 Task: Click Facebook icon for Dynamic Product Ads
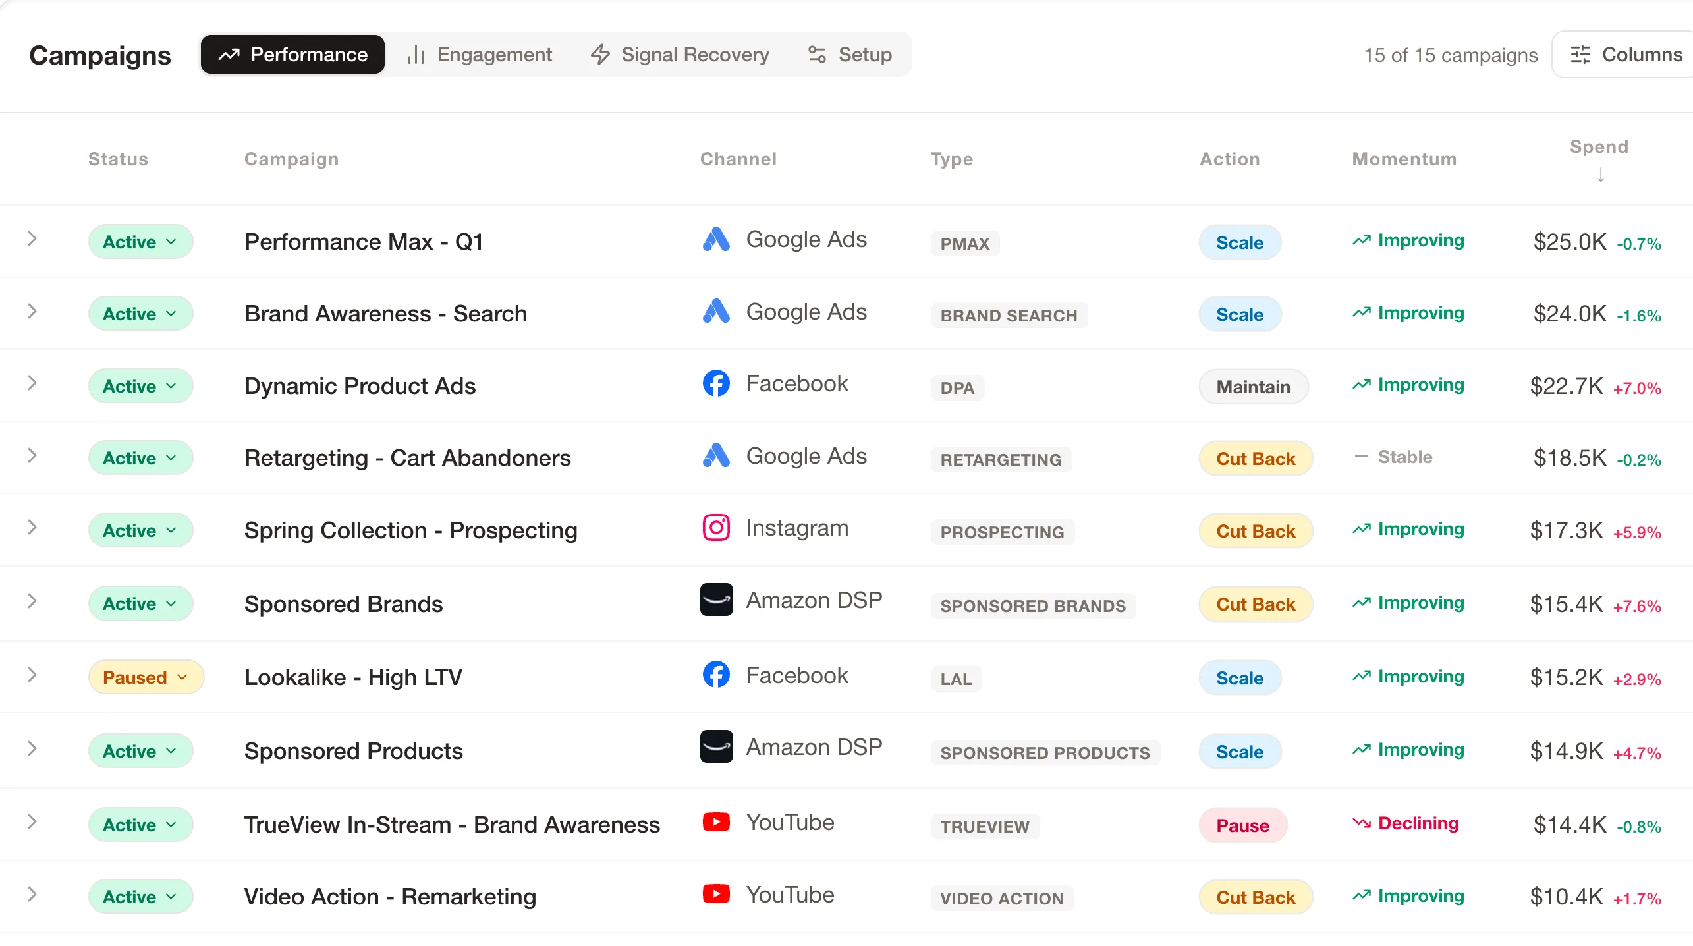pyautogui.click(x=716, y=383)
